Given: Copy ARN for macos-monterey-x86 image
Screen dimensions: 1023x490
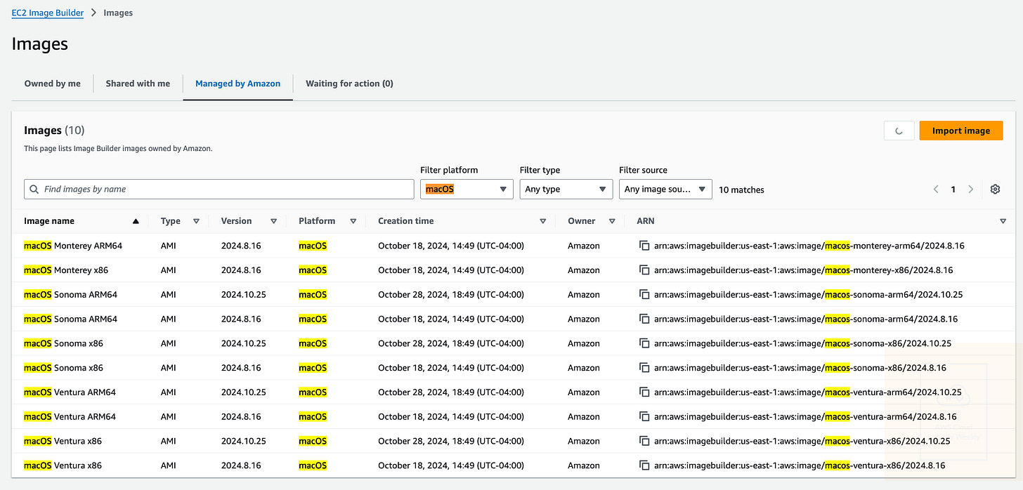Looking at the screenshot, I should click(644, 270).
